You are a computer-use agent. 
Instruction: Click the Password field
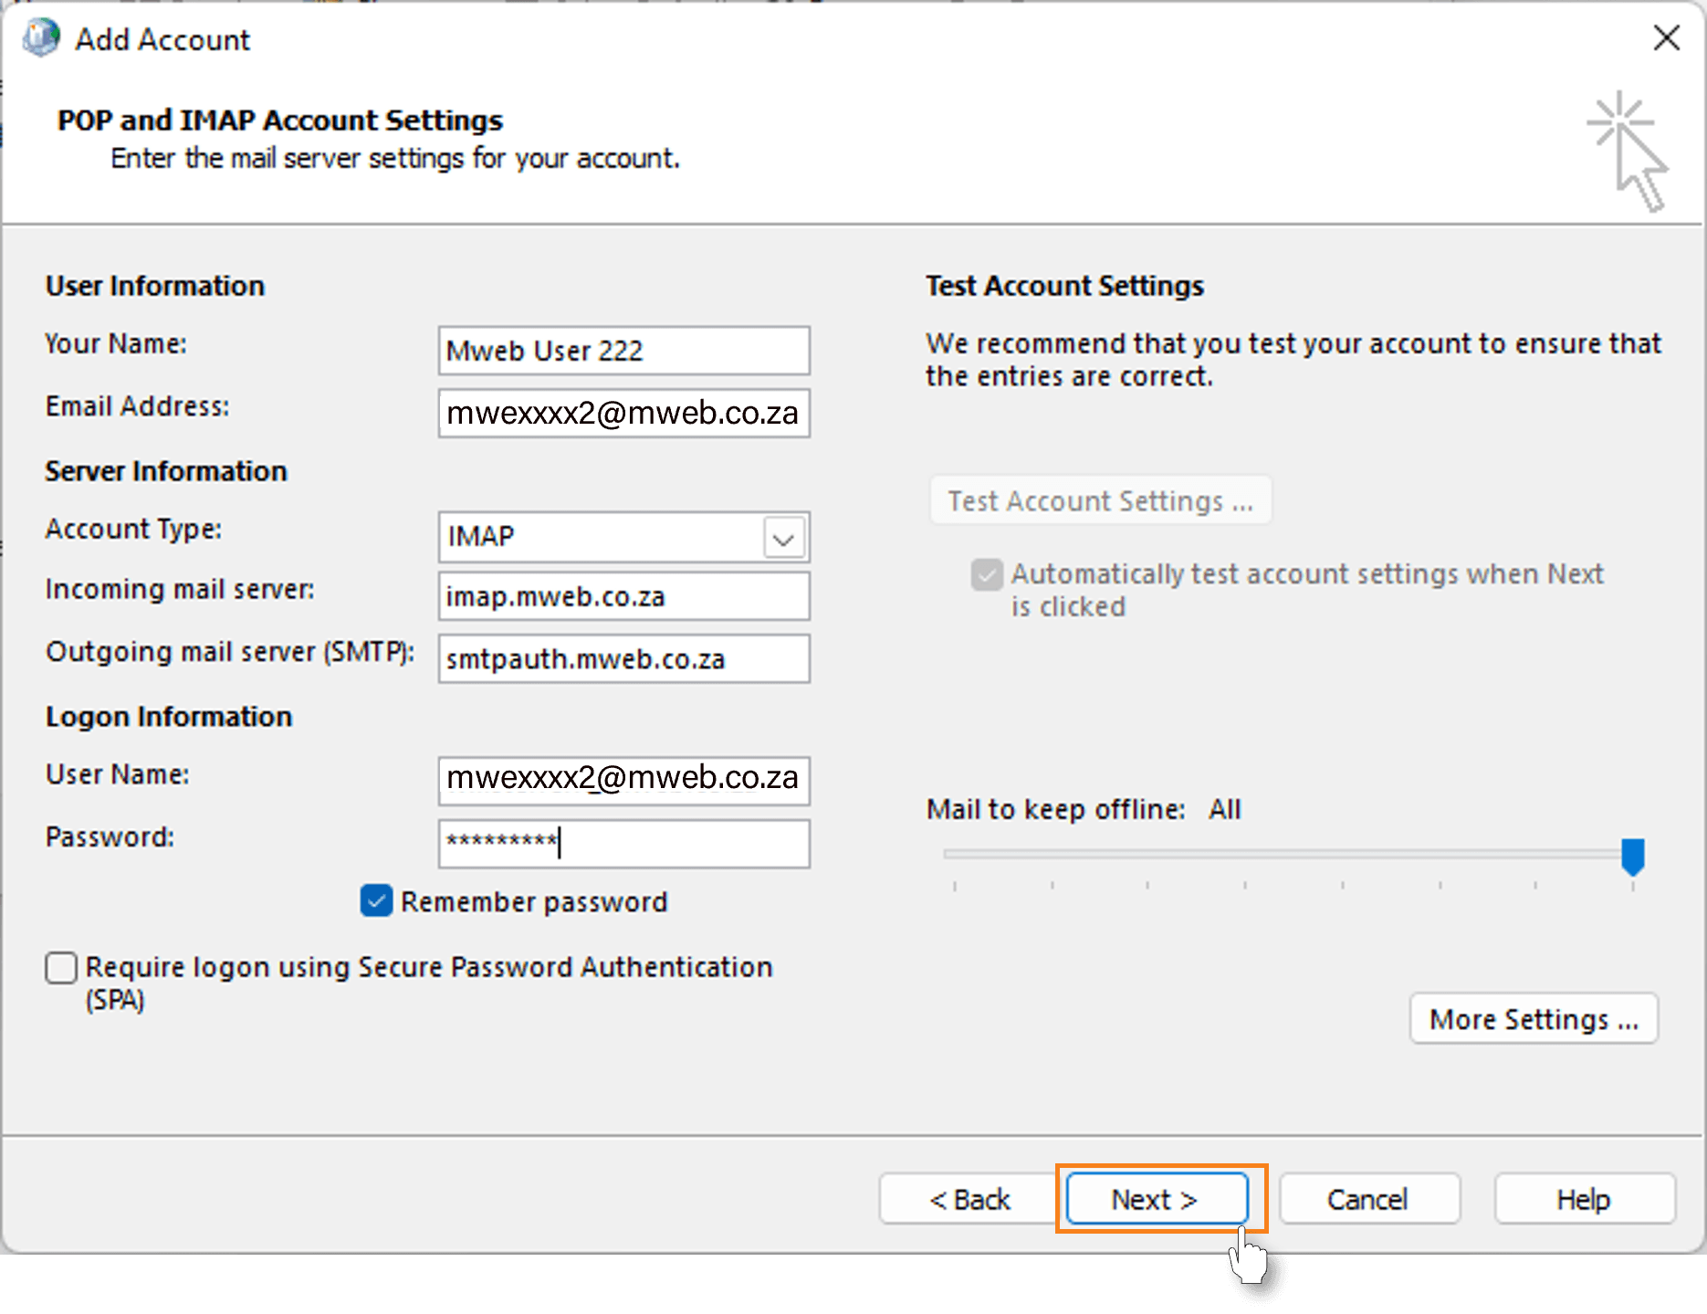click(623, 844)
